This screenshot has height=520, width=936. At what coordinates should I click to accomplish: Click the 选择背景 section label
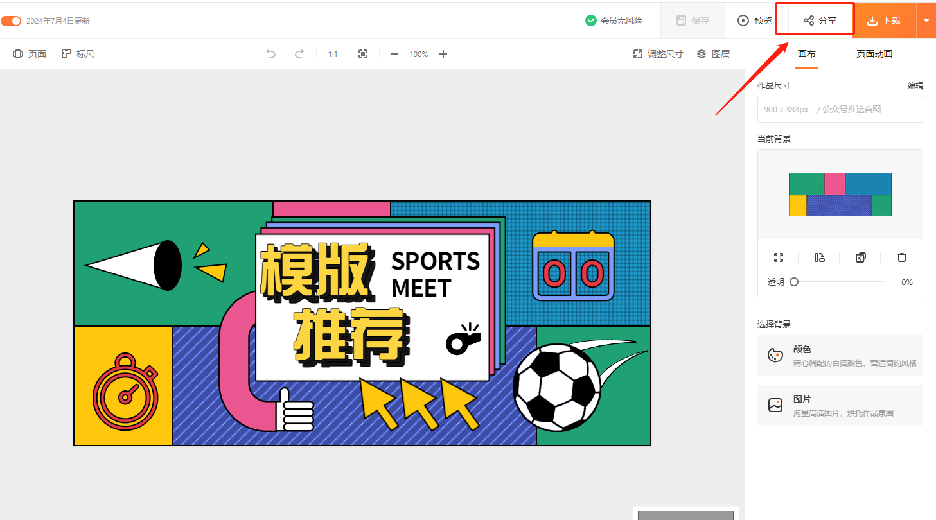pyautogui.click(x=773, y=324)
